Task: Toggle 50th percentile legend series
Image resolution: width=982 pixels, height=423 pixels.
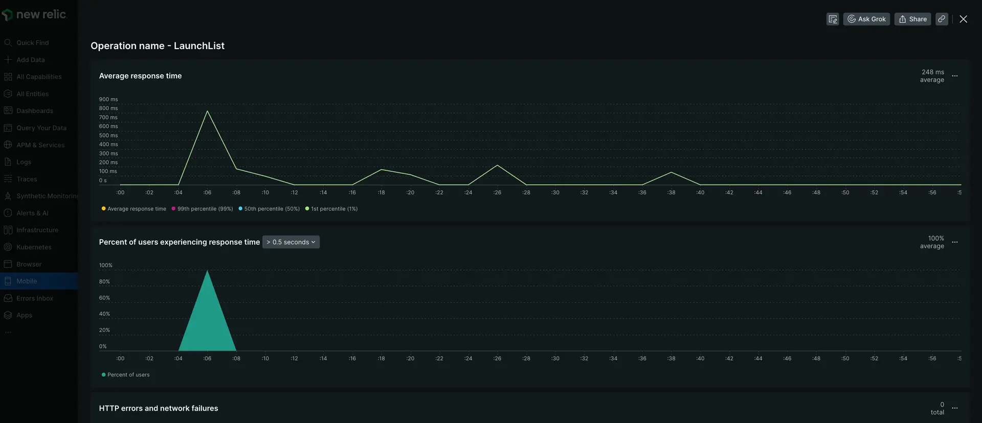Action: [x=271, y=209]
